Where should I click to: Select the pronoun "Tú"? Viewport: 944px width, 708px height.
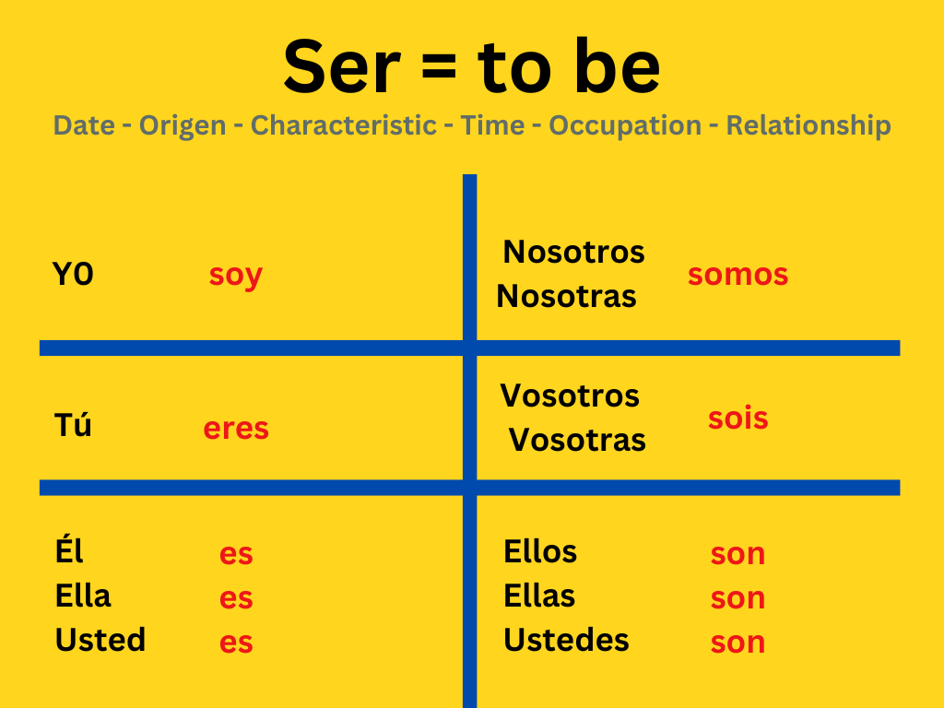(x=73, y=426)
